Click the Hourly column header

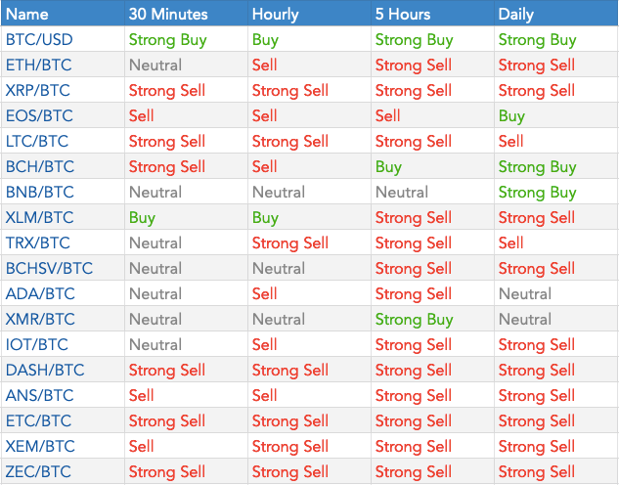276,15
